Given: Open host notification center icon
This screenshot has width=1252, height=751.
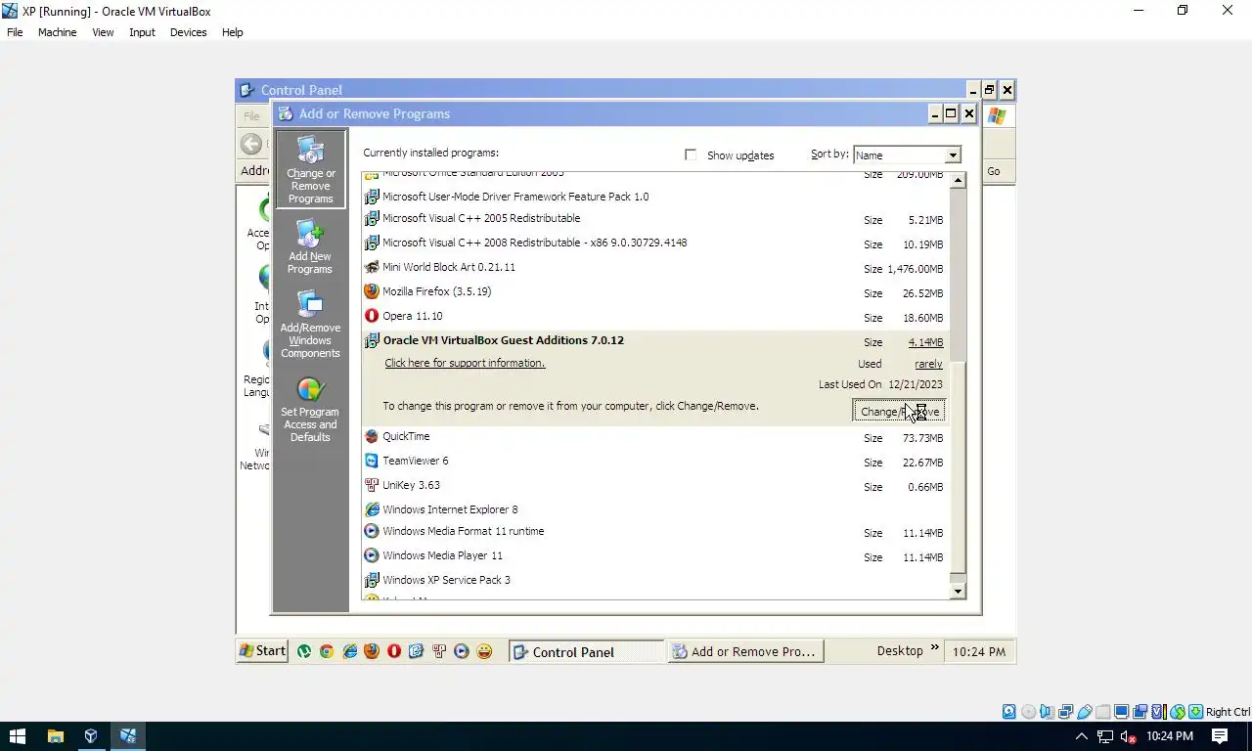Looking at the screenshot, I should click(1220, 736).
